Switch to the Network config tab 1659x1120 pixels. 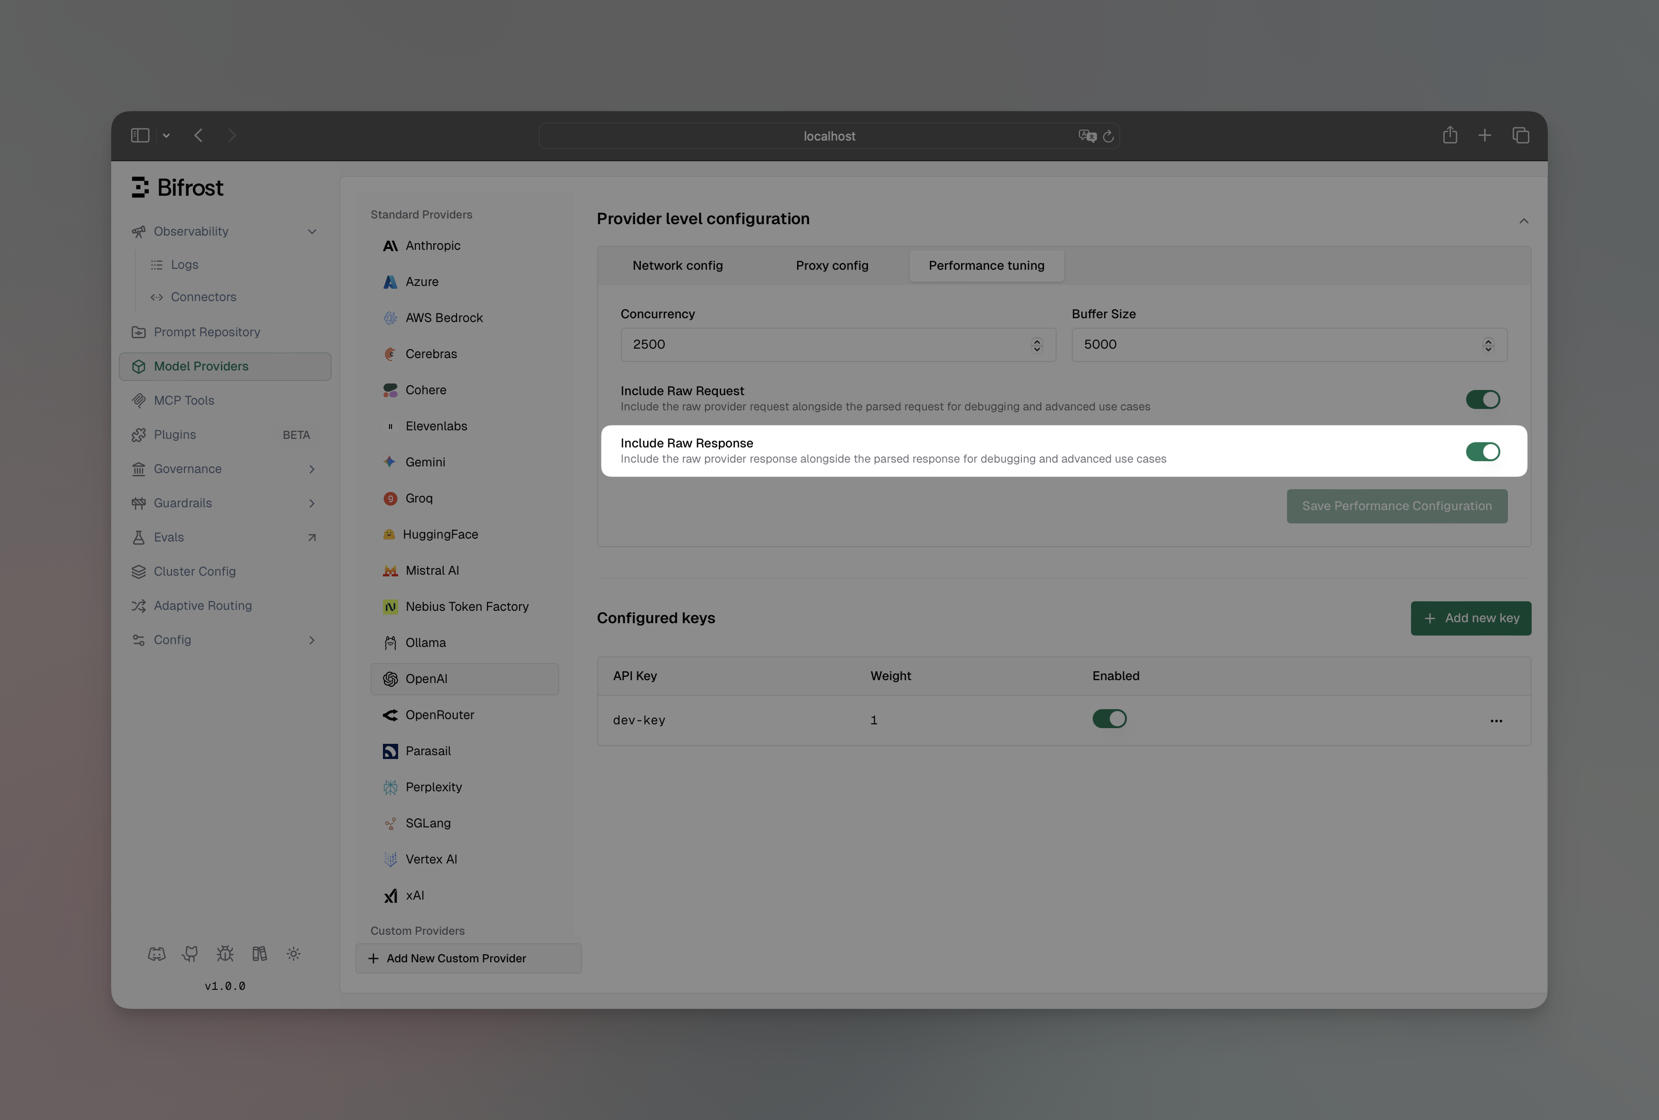click(677, 265)
